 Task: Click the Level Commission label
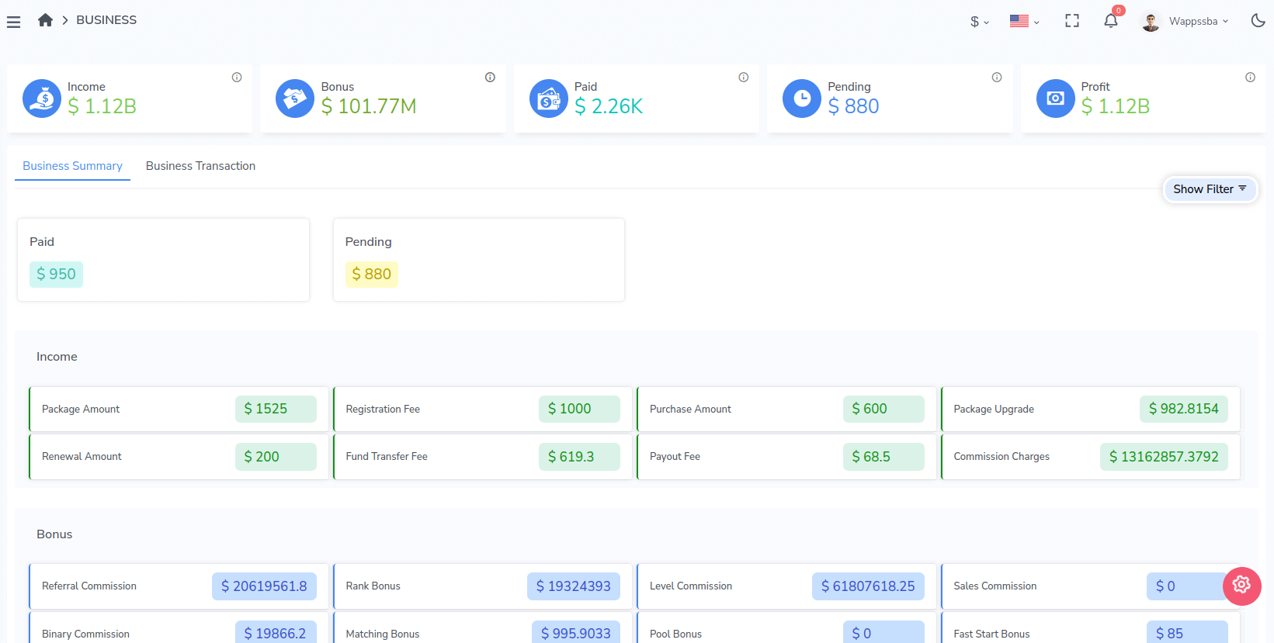[691, 586]
